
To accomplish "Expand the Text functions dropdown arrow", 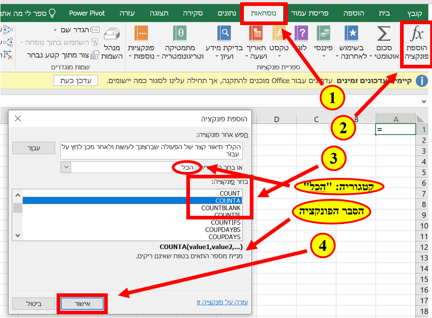I will (279, 56).
